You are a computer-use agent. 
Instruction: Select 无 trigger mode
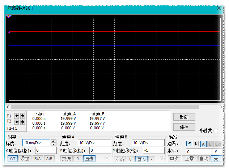coord(216,159)
